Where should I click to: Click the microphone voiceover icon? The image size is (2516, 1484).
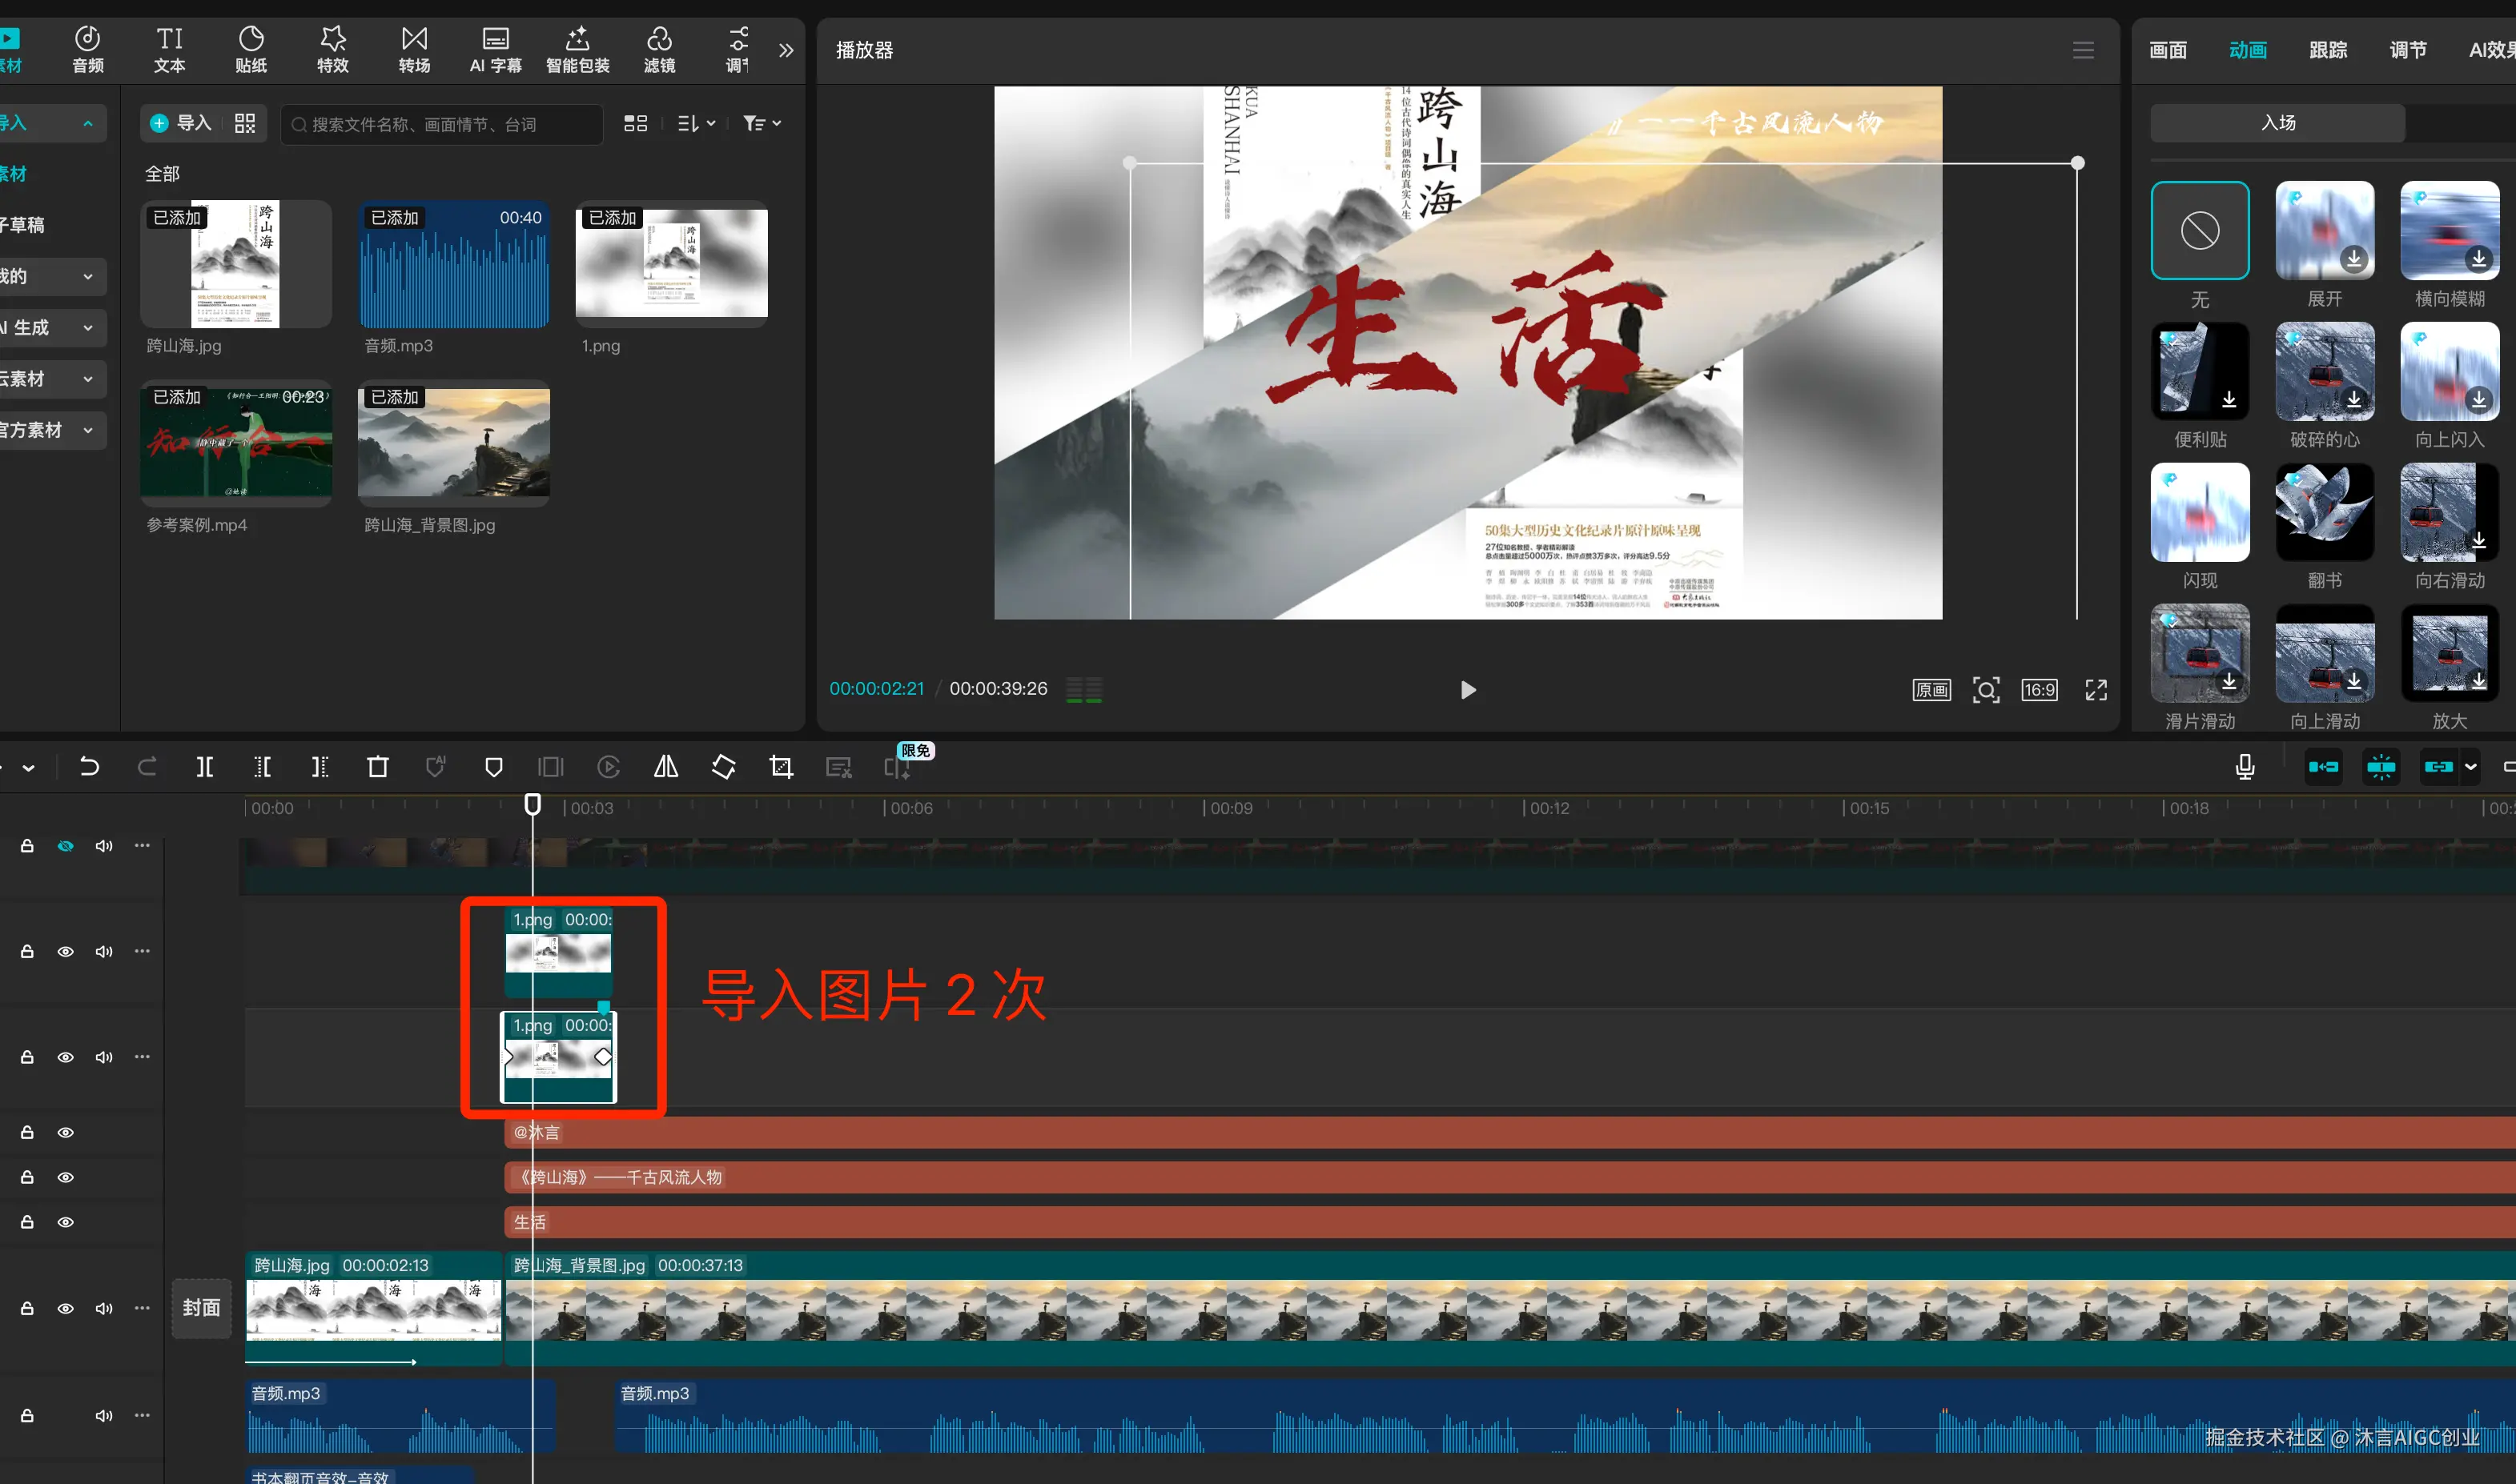2245,767
